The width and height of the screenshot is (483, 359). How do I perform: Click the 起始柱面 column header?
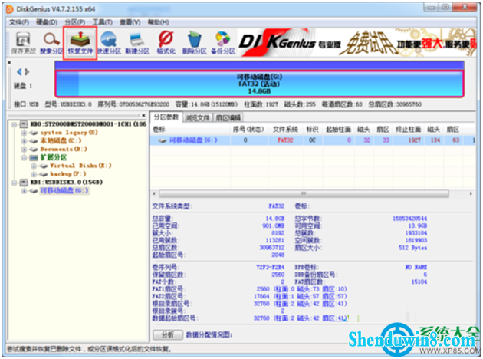[338, 130]
